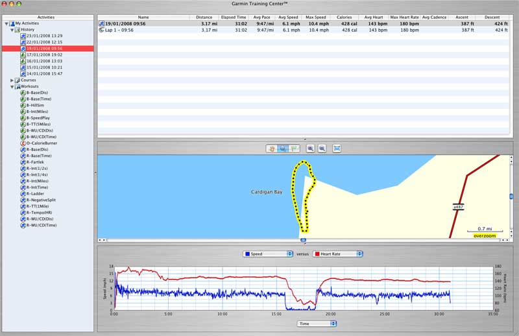Screen dimensions: 519x336
Task: Select the green flag marker tool
Action: (x=294, y=149)
